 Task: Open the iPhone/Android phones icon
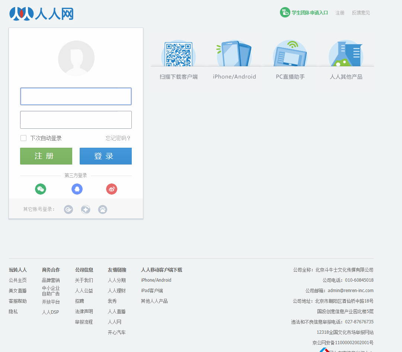[x=234, y=54]
